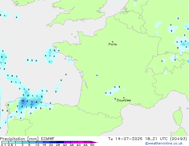The width and height of the screenshot is (189, 146).
Task: Click the forecast date 14-07-2026 text
Action: click(128, 139)
